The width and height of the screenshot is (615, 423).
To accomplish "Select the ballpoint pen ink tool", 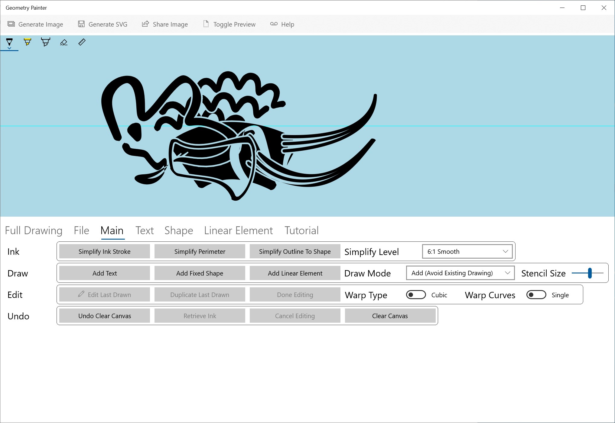I will coord(9,42).
